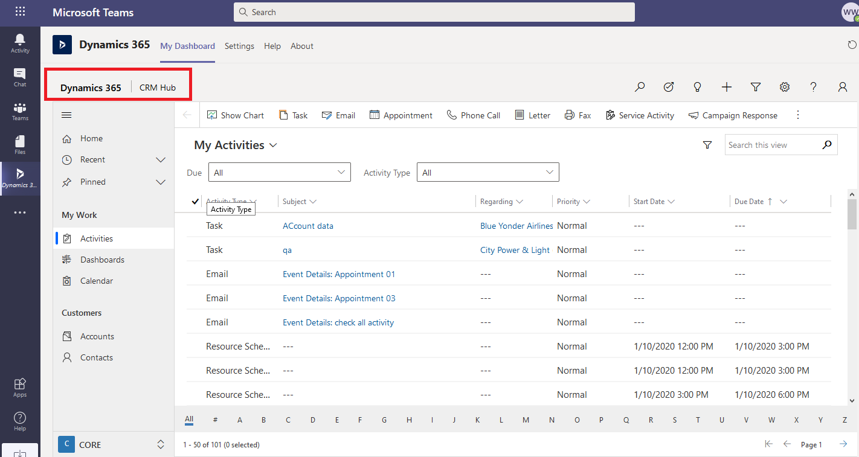
Task: Open advanced find funnel icon in header
Action: coord(756,87)
